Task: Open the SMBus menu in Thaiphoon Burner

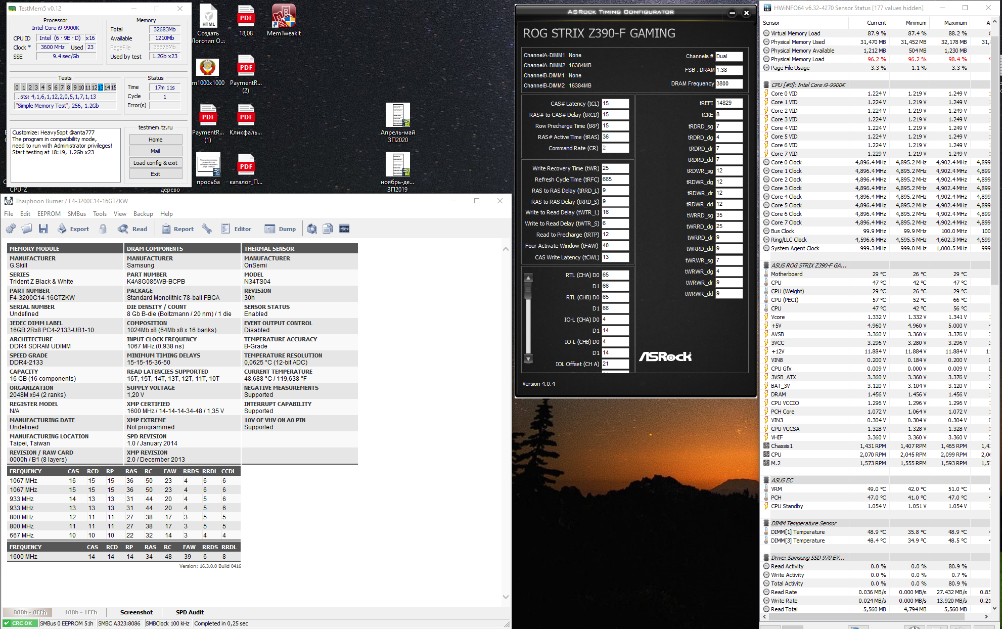Action: pyautogui.click(x=77, y=214)
